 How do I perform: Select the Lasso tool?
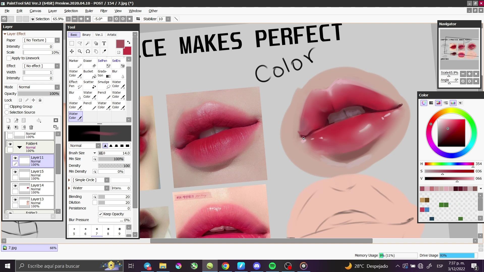(x=80, y=43)
